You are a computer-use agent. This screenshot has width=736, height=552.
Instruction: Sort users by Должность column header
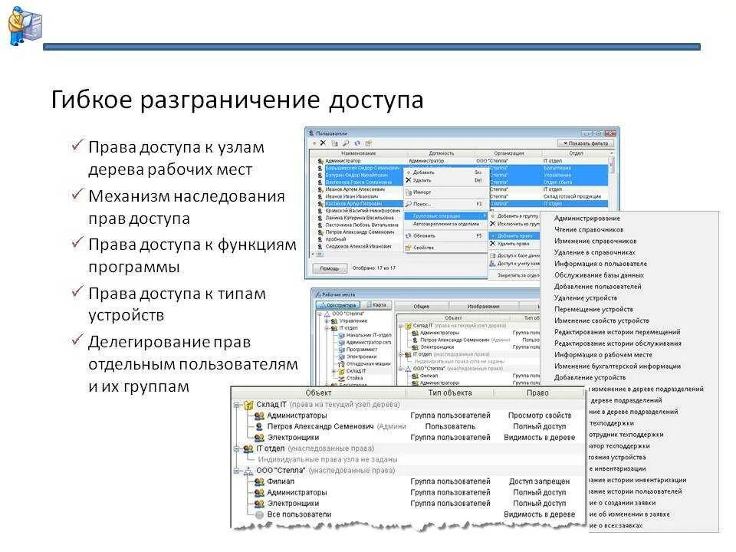tap(442, 153)
